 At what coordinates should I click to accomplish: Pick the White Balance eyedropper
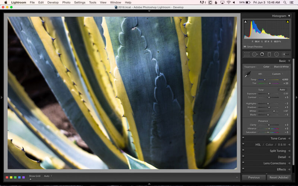tap(247, 76)
